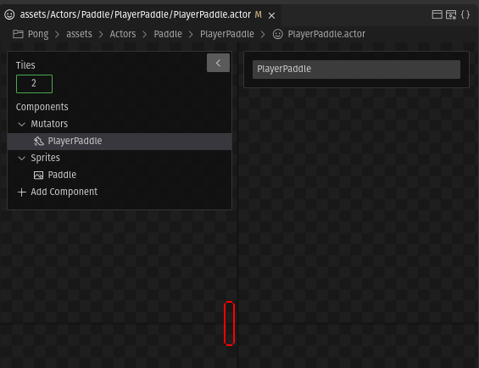The height and width of the screenshot is (368, 479).
Task: Open the curly braces source view icon
Action: point(465,14)
